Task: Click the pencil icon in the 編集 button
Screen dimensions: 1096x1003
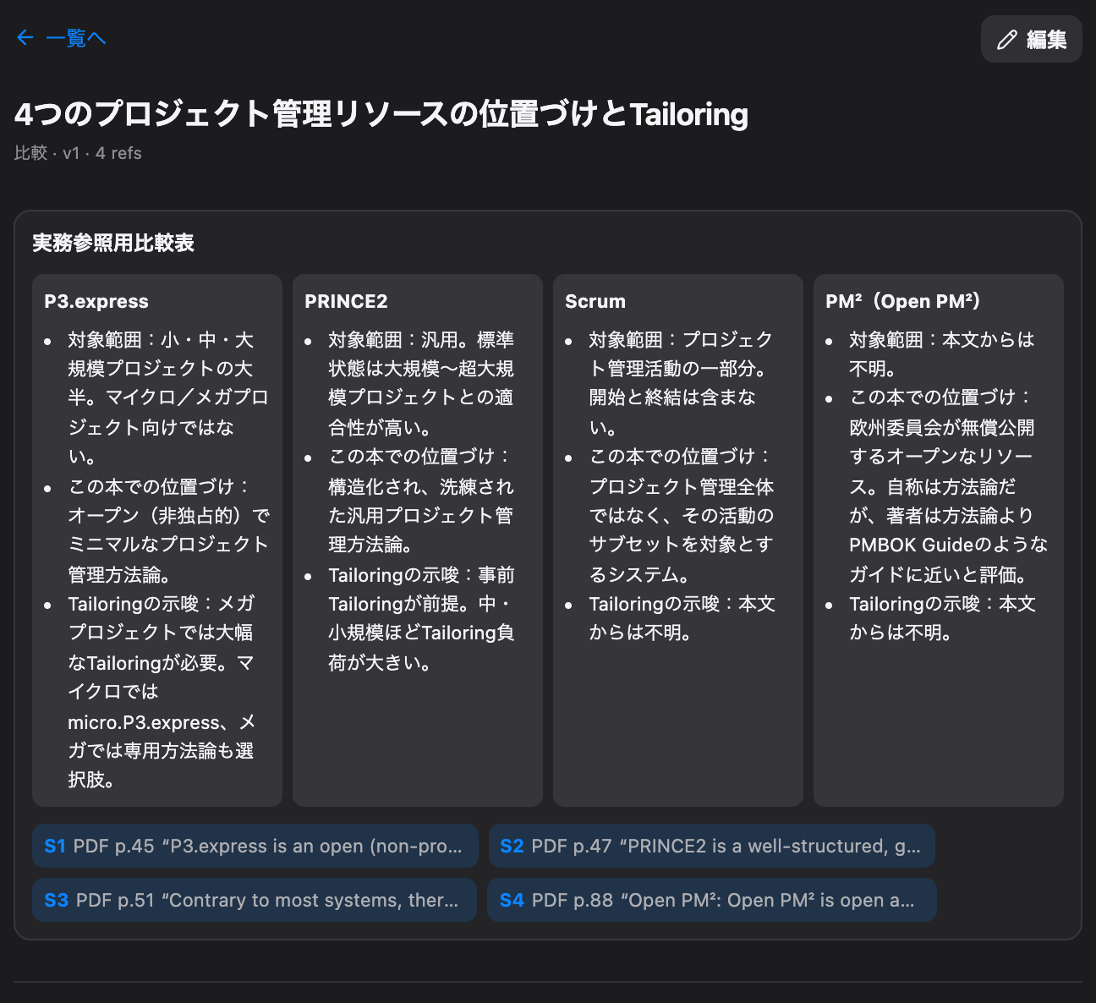Action: click(1006, 40)
